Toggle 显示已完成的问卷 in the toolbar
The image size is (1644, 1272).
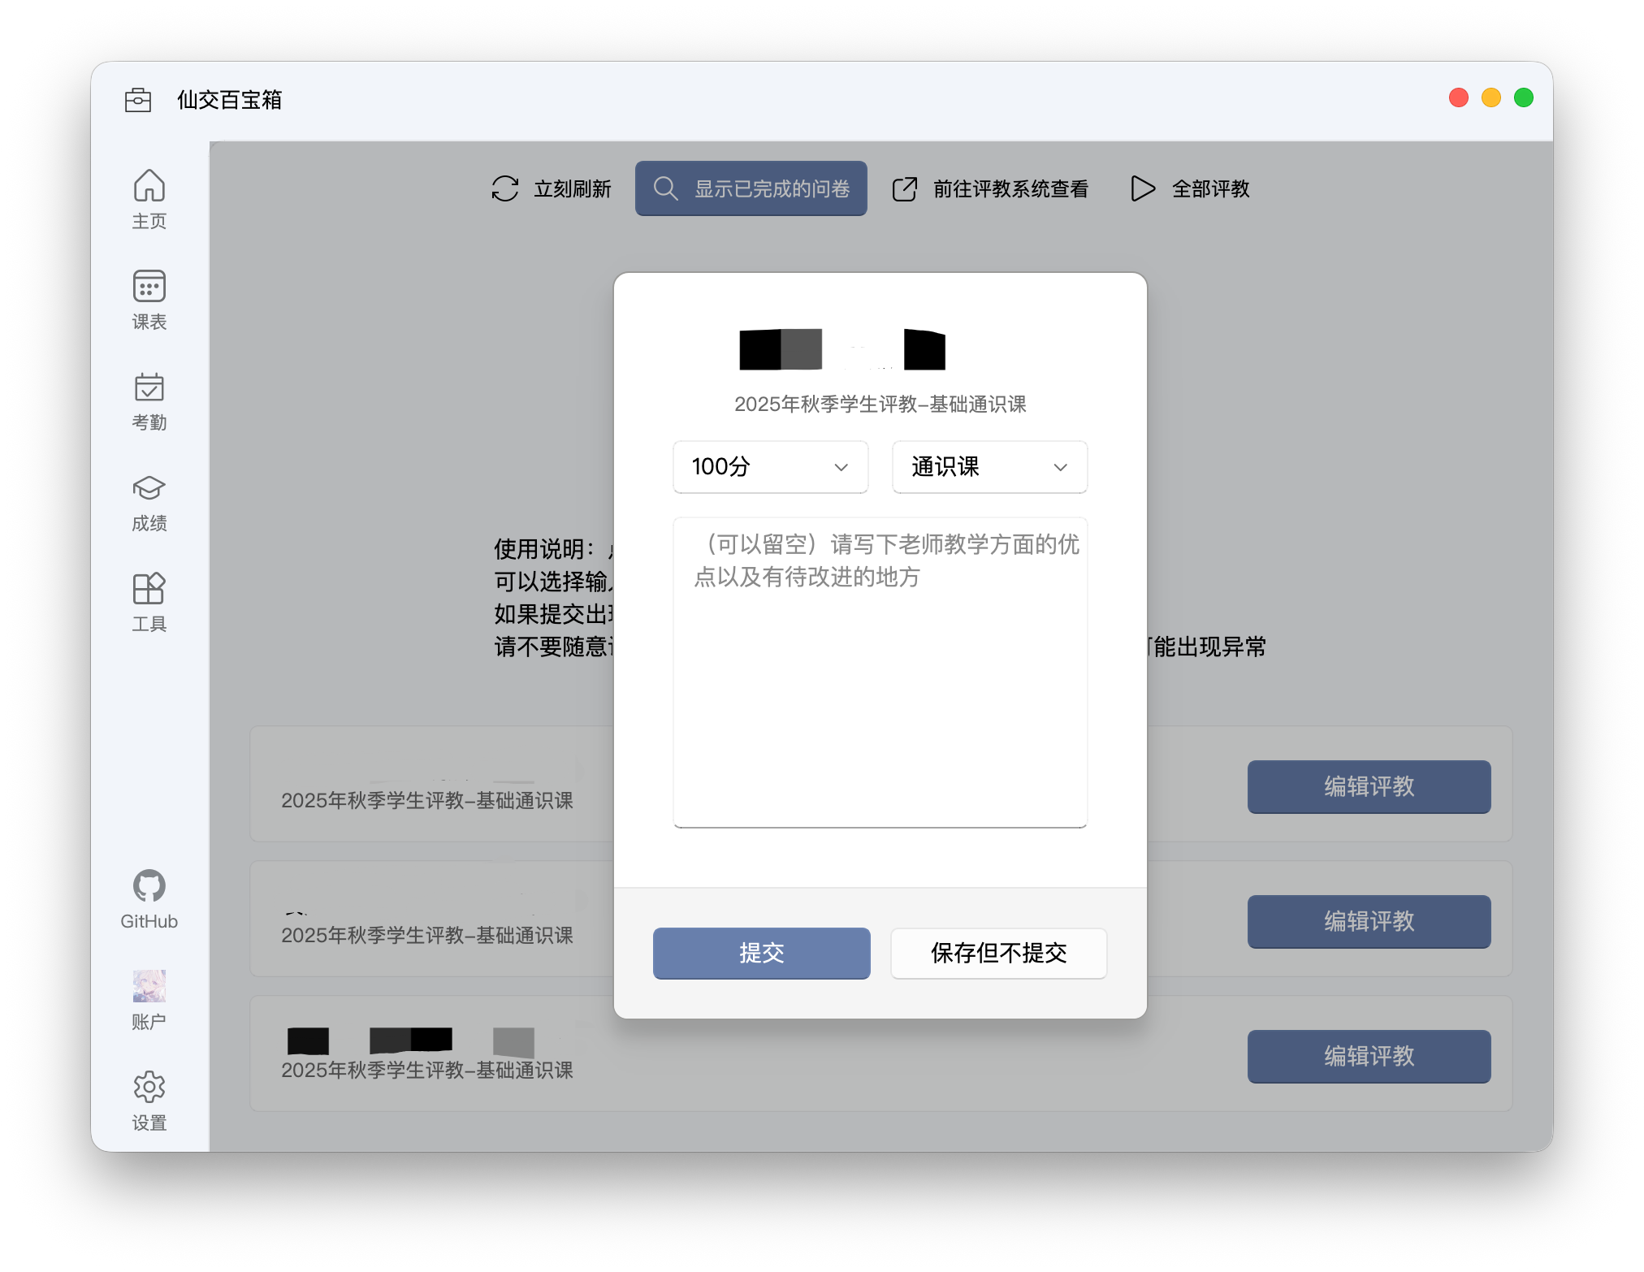pos(751,188)
